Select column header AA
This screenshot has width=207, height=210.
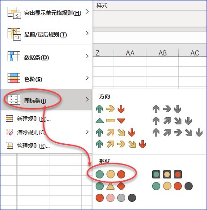tap(130, 53)
